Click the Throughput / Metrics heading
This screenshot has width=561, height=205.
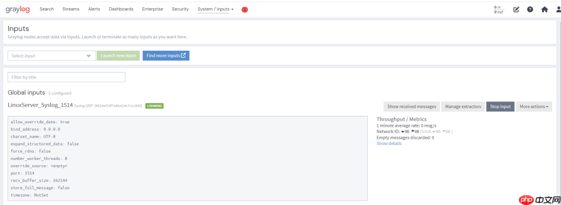click(402, 119)
